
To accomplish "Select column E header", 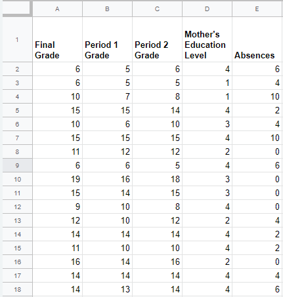I will [x=257, y=9].
